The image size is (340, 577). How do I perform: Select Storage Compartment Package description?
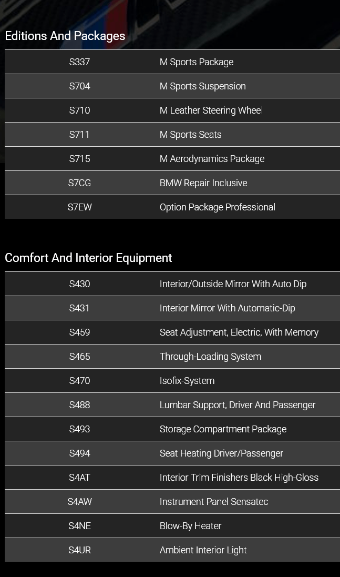tap(223, 429)
